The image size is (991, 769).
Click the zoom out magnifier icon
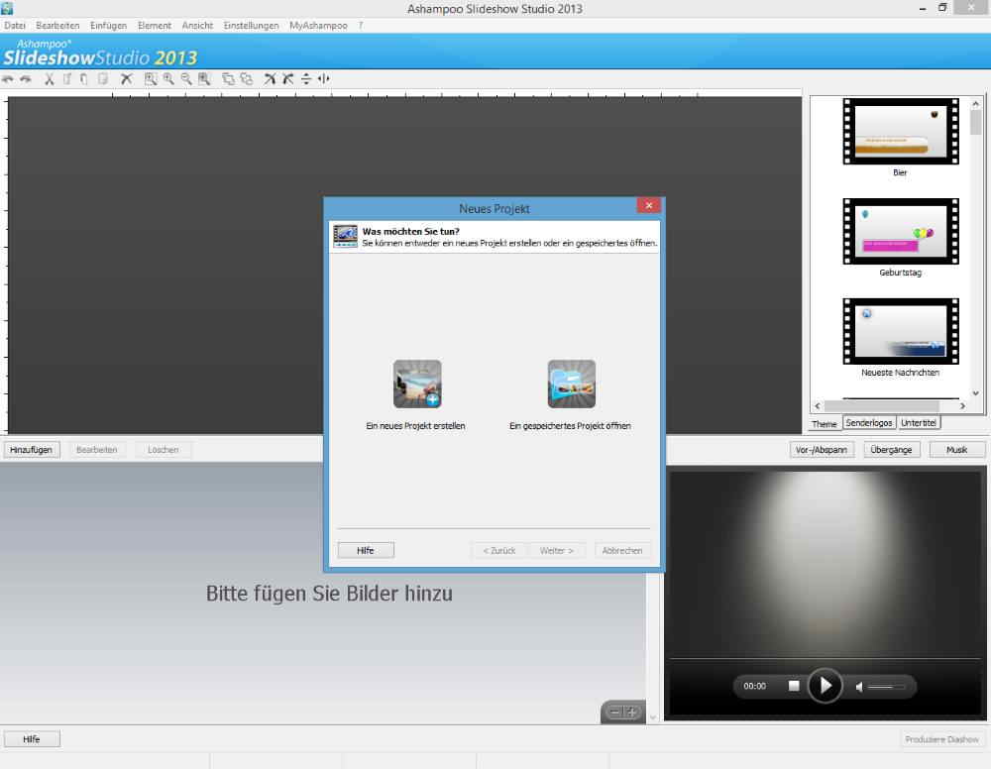pyautogui.click(x=186, y=79)
